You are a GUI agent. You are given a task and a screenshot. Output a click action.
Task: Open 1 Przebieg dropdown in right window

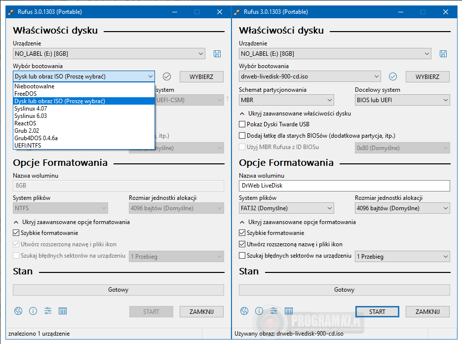pos(402,257)
